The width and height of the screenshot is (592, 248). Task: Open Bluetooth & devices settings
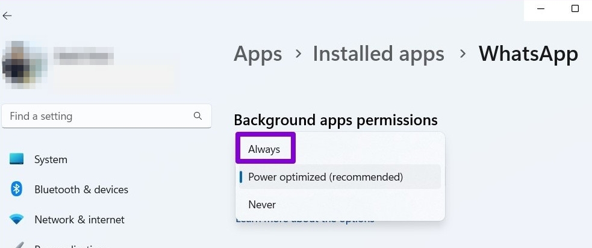coord(81,190)
